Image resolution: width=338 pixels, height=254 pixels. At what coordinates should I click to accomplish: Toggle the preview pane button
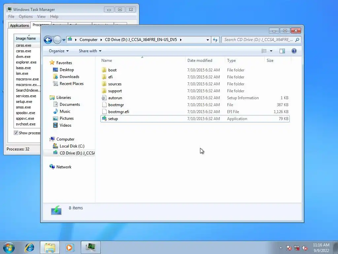(282, 51)
